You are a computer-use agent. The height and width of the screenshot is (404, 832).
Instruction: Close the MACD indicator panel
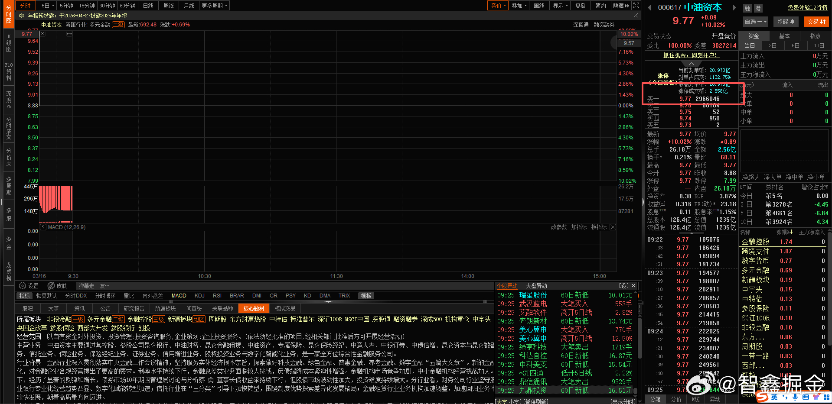(613, 227)
